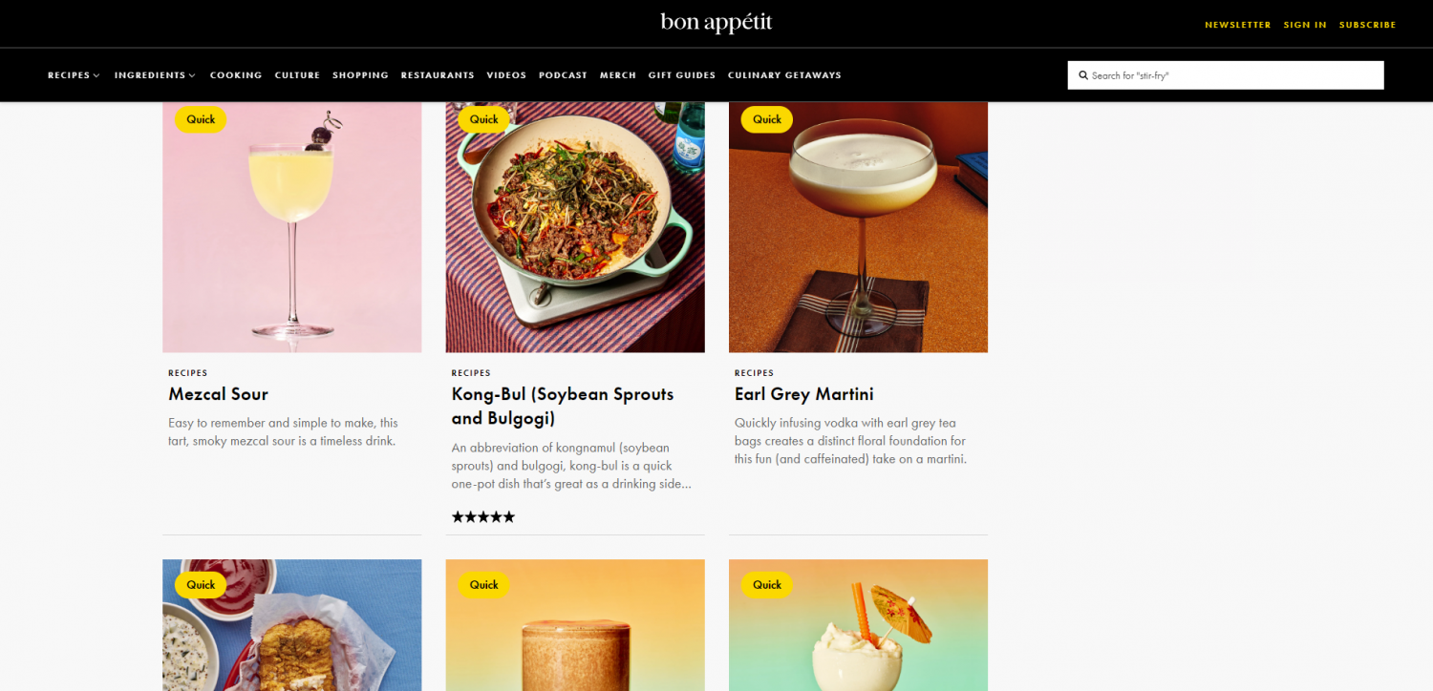This screenshot has width=1433, height=691.
Task: Click the Subscribe link
Action: [x=1367, y=25]
